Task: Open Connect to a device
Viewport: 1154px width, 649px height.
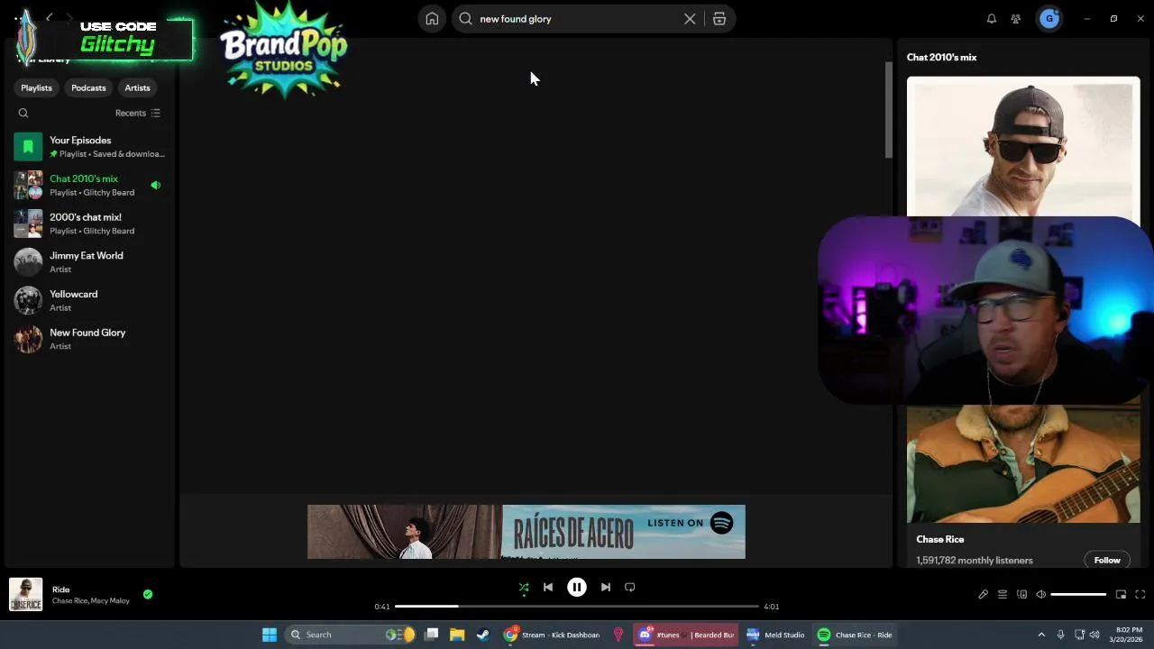Action: point(1021,594)
